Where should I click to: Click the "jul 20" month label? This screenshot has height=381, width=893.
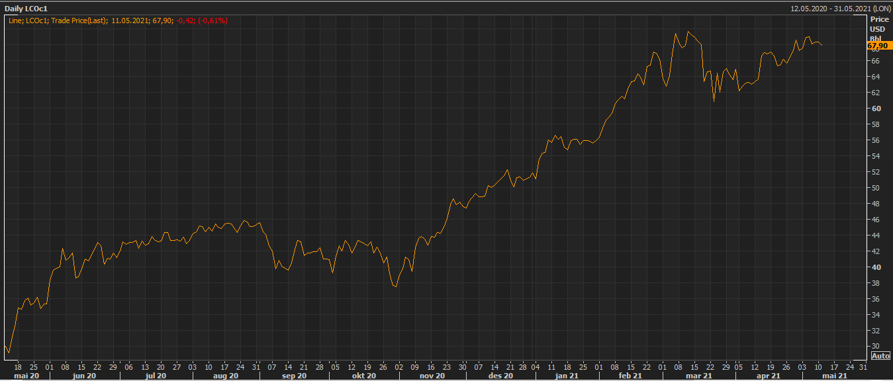[x=154, y=376]
